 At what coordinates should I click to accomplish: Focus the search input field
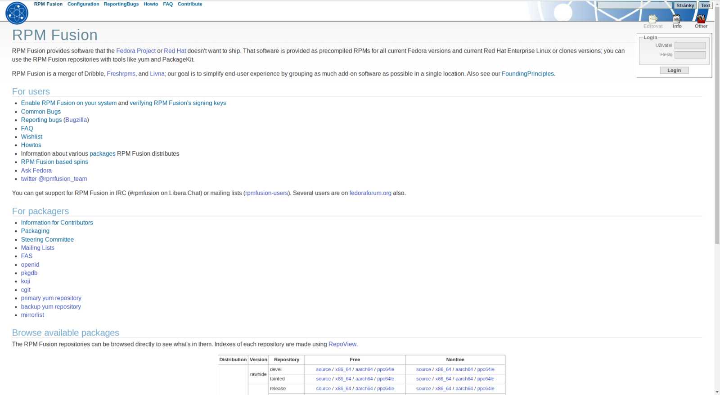point(634,5)
